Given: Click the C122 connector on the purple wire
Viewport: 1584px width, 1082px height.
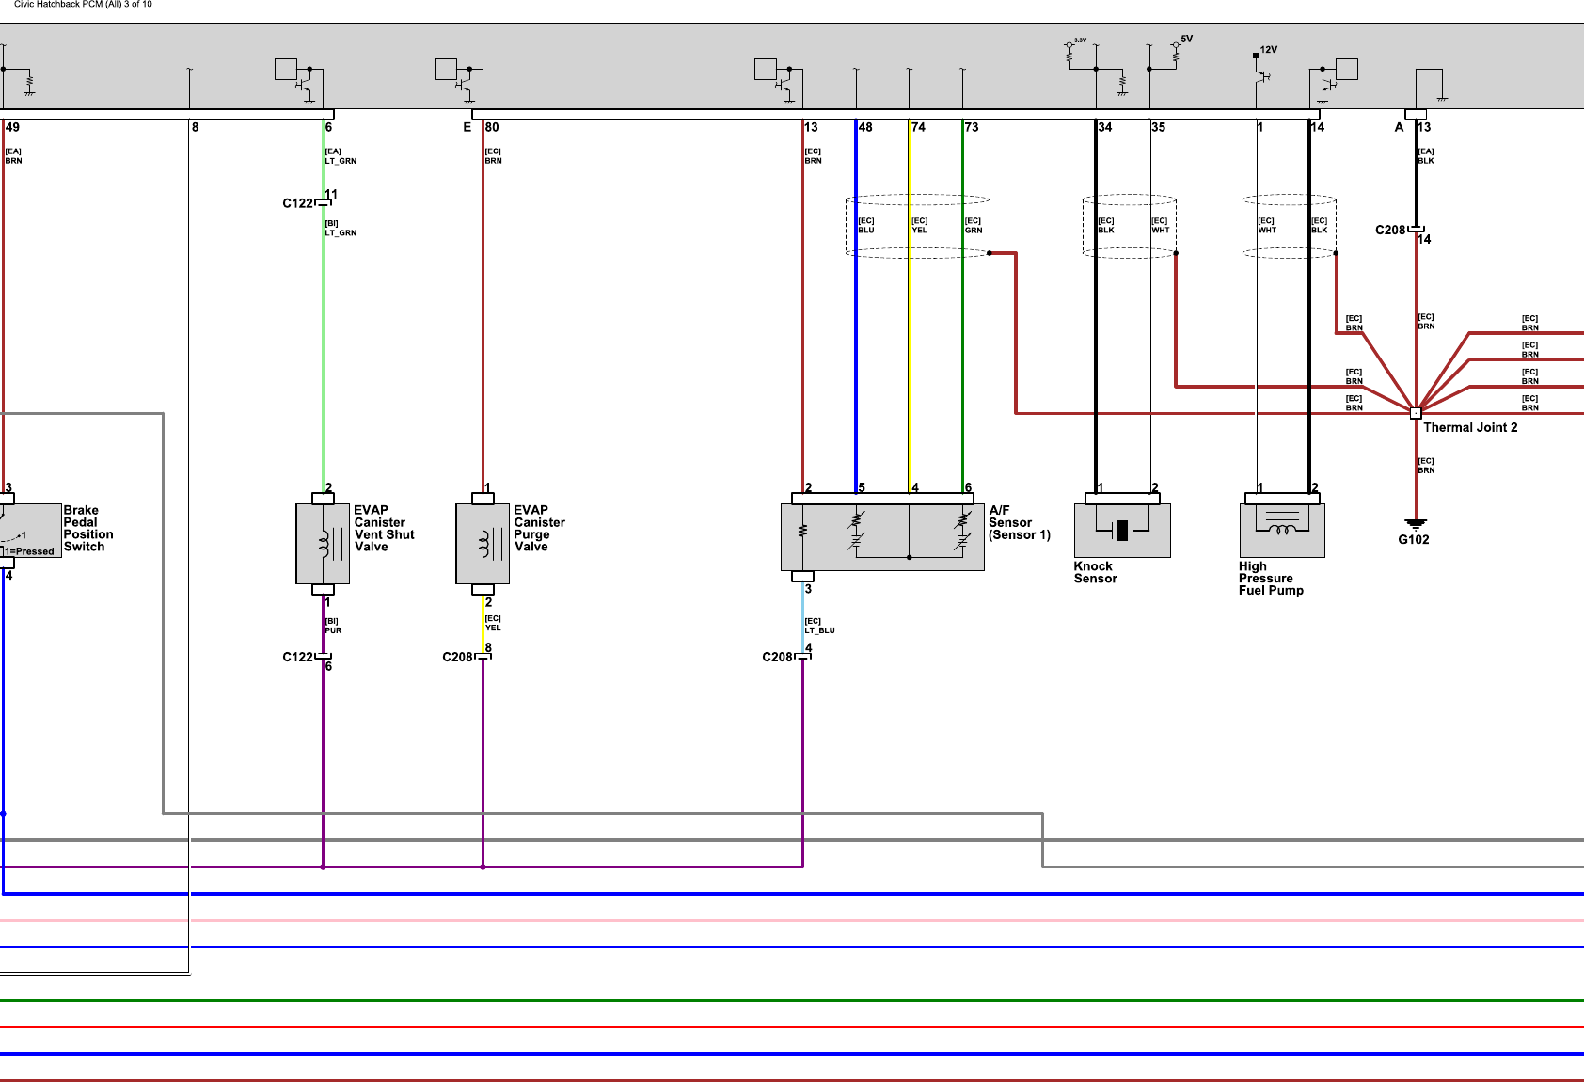Looking at the screenshot, I should 323,657.
